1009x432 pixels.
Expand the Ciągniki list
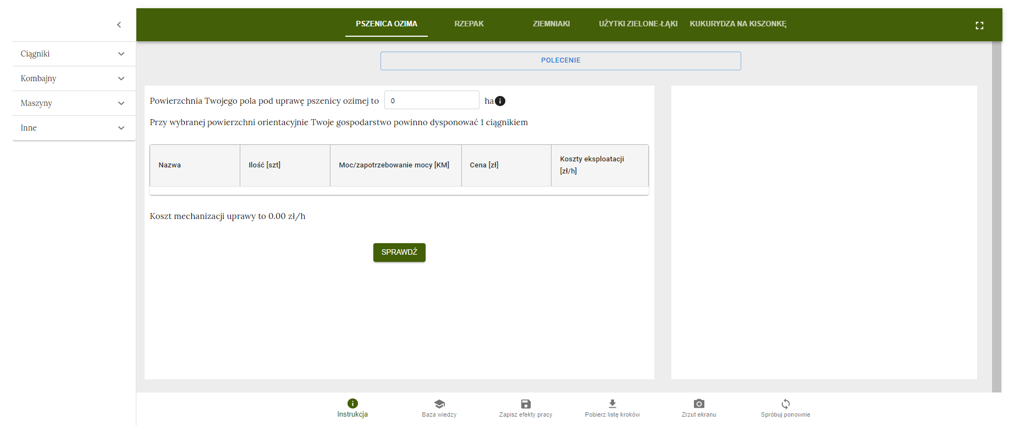coord(74,54)
